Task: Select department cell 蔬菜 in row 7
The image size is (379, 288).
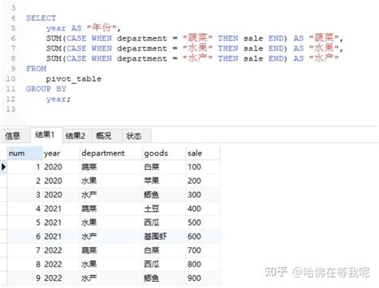Action: 110,250
